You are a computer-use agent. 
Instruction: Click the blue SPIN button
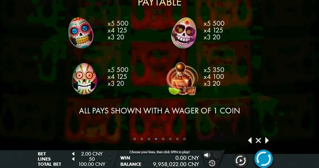tap(263, 159)
